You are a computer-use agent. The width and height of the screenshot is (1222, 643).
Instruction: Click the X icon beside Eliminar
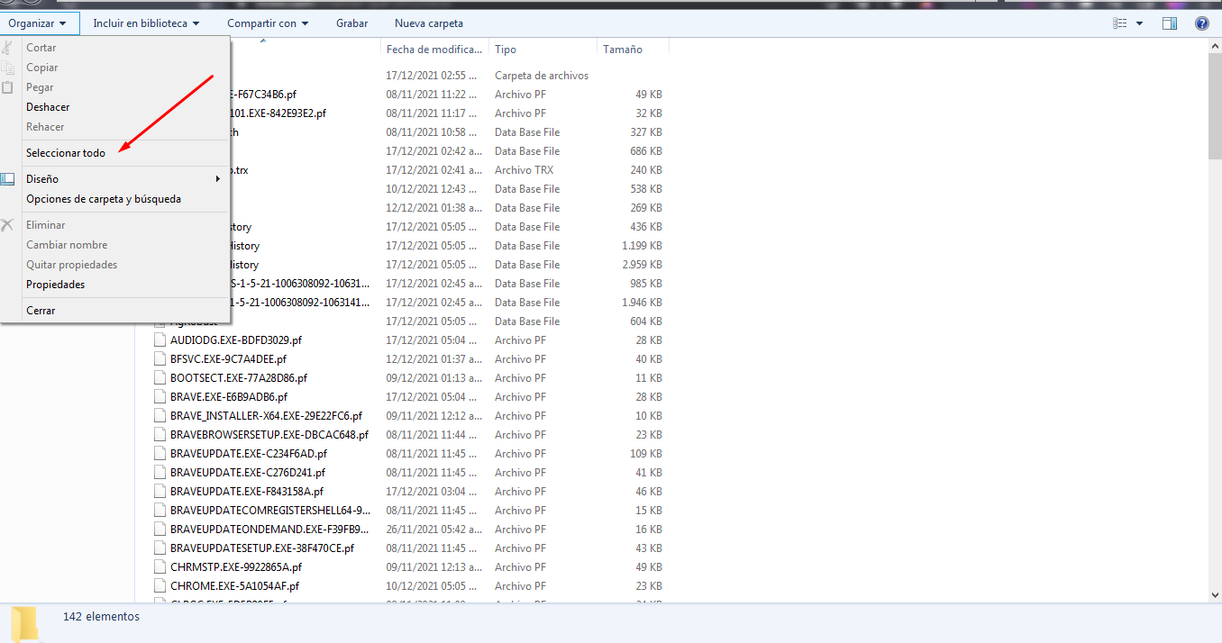pos(8,225)
